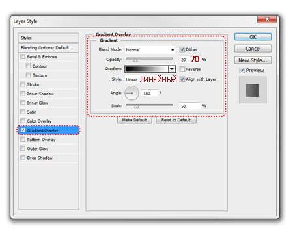This screenshot has height=237, width=293.
Task: Select the Satin style label
Action: pos(32,112)
